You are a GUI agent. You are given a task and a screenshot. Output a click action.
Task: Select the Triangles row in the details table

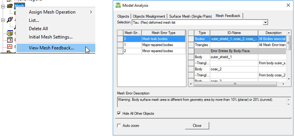point(237,45)
